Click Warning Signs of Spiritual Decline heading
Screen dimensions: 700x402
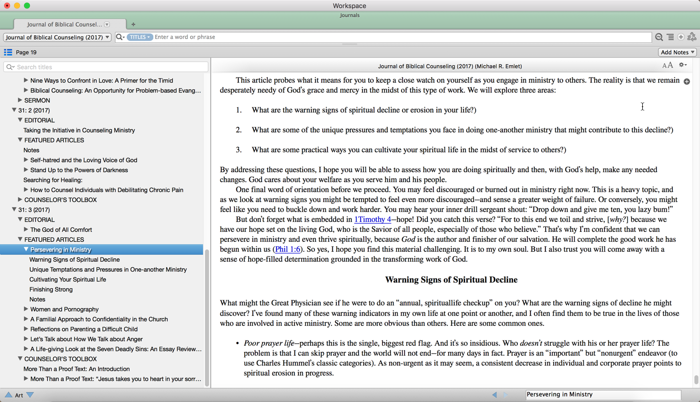(451, 280)
